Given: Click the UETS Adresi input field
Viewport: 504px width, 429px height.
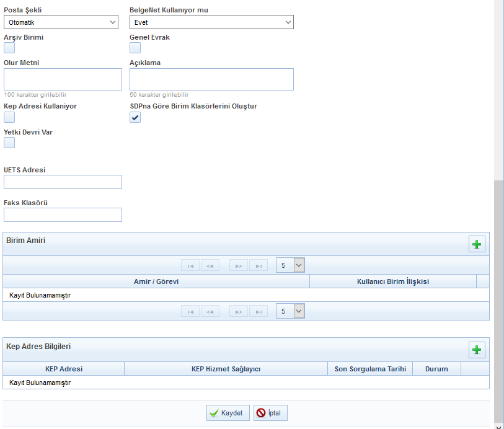Looking at the screenshot, I should click(x=63, y=182).
